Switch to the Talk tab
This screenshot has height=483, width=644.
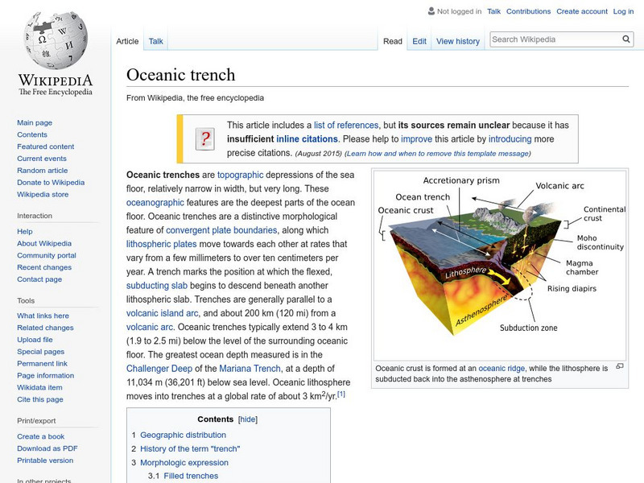click(155, 41)
